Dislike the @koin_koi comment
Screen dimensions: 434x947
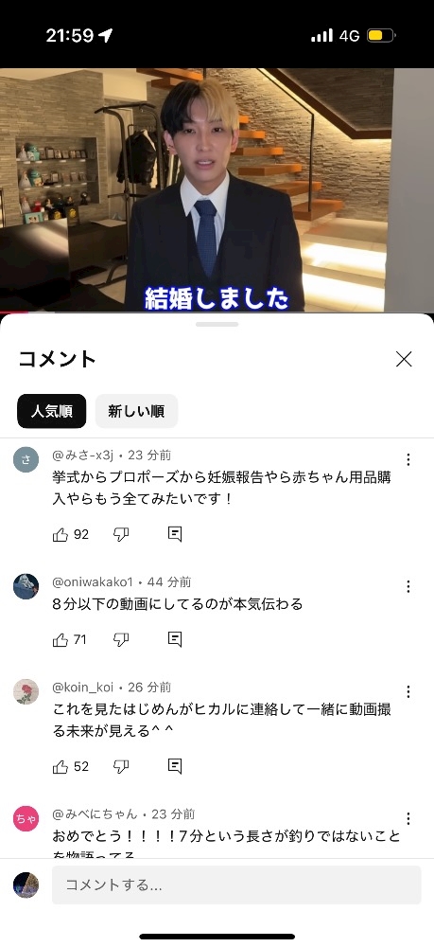[121, 767]
